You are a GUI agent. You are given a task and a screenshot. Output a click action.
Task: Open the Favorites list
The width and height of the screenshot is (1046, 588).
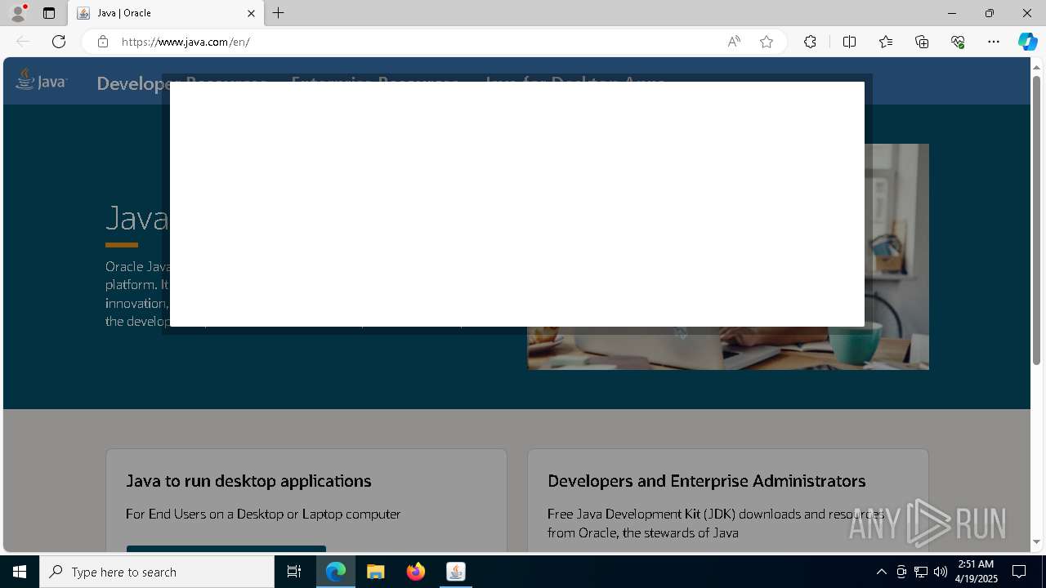(886, 42)
